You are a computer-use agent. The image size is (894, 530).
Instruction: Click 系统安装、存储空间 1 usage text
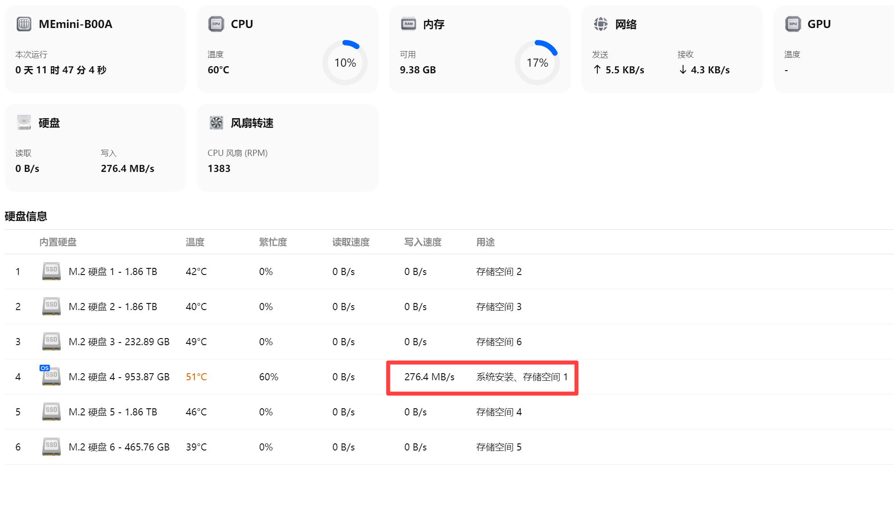pos(522,377)
